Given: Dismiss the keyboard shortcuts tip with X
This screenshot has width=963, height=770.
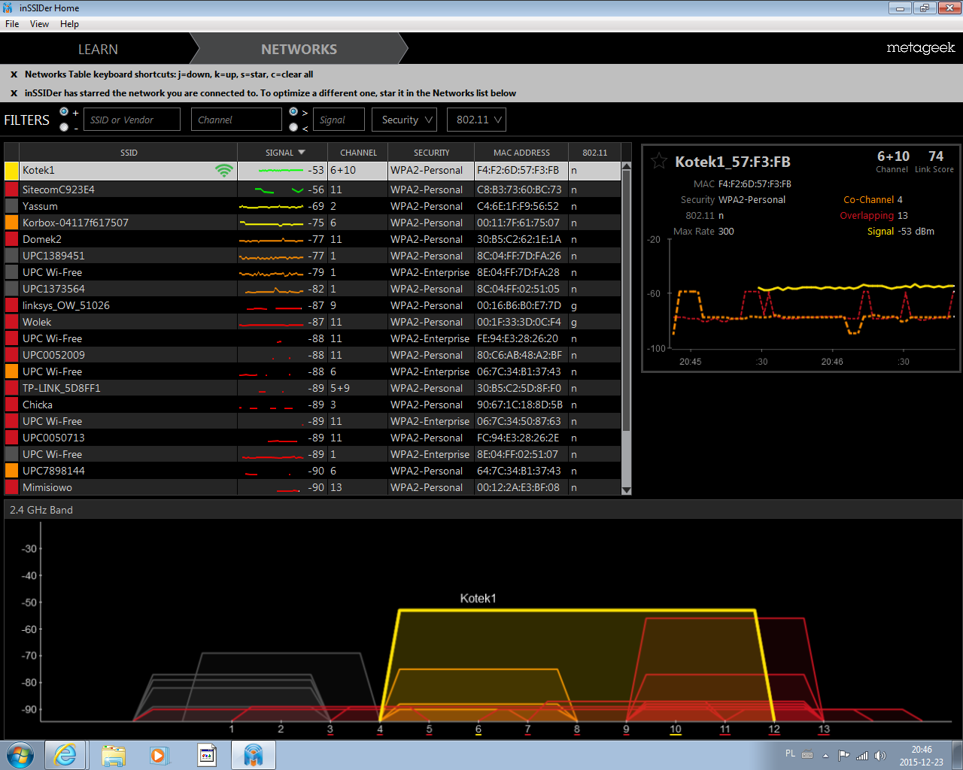Looking at the screenshot, I should pyautogui.click(x=14, y=74).
